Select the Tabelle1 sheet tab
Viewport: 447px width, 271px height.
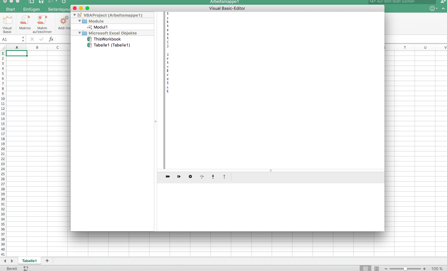point(29,261)
